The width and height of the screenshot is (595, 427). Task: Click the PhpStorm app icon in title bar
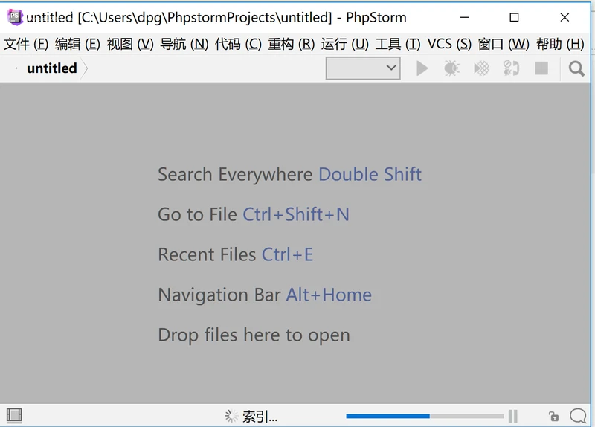(15, 17)
